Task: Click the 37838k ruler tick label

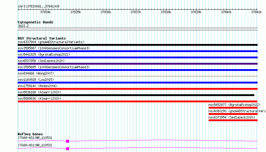Action: pyautogui.click(x=166, y=12)
